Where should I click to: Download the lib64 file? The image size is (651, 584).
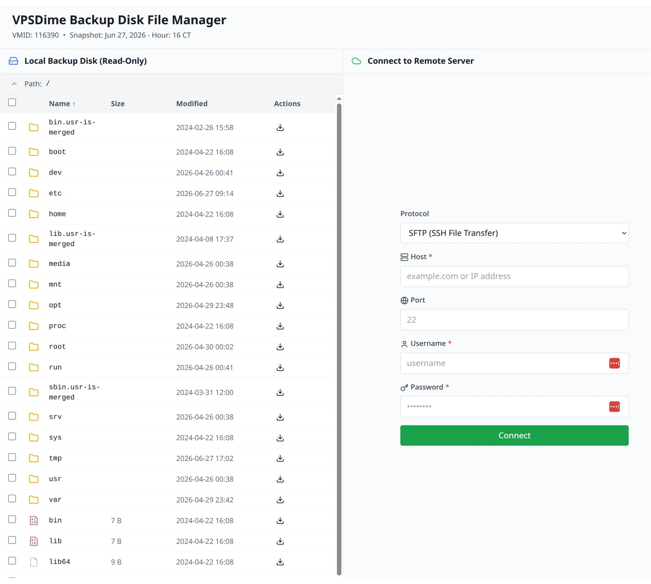click(x=280, y=562)
